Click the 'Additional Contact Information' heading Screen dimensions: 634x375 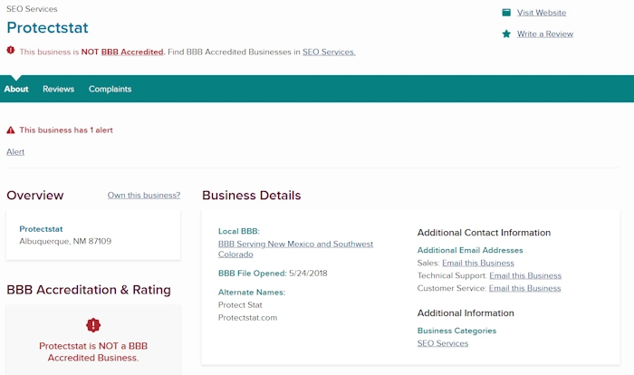(484, 233)
